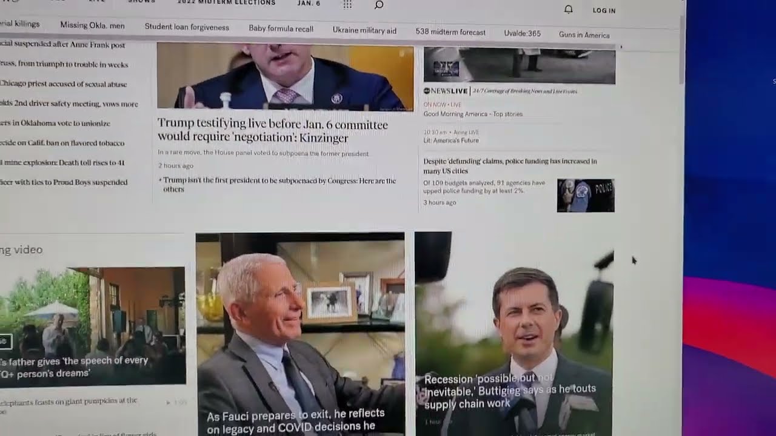
Task: Click the LOG IN button
Action: (604, 10)
